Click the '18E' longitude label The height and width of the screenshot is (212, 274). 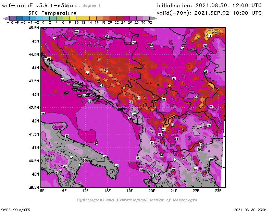pos(108,191)
